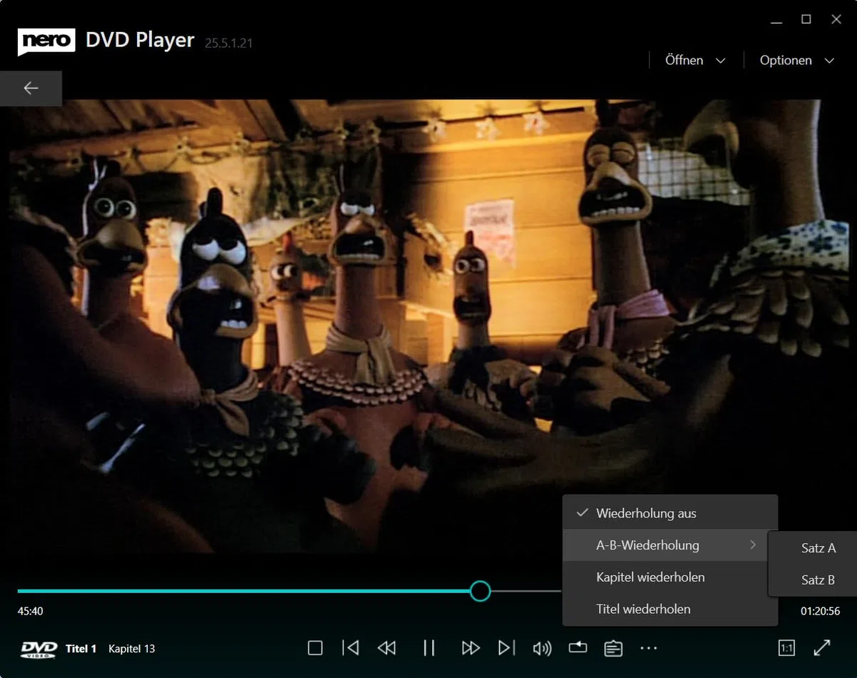
Task: Select Kapitel wiederholen
Action: [x=670, y=577]
